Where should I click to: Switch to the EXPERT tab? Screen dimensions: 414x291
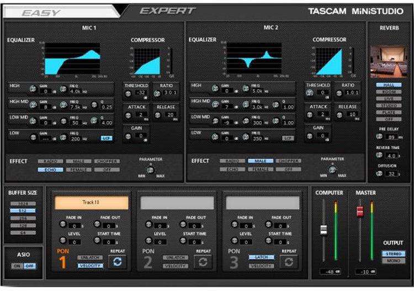point(167,11)
